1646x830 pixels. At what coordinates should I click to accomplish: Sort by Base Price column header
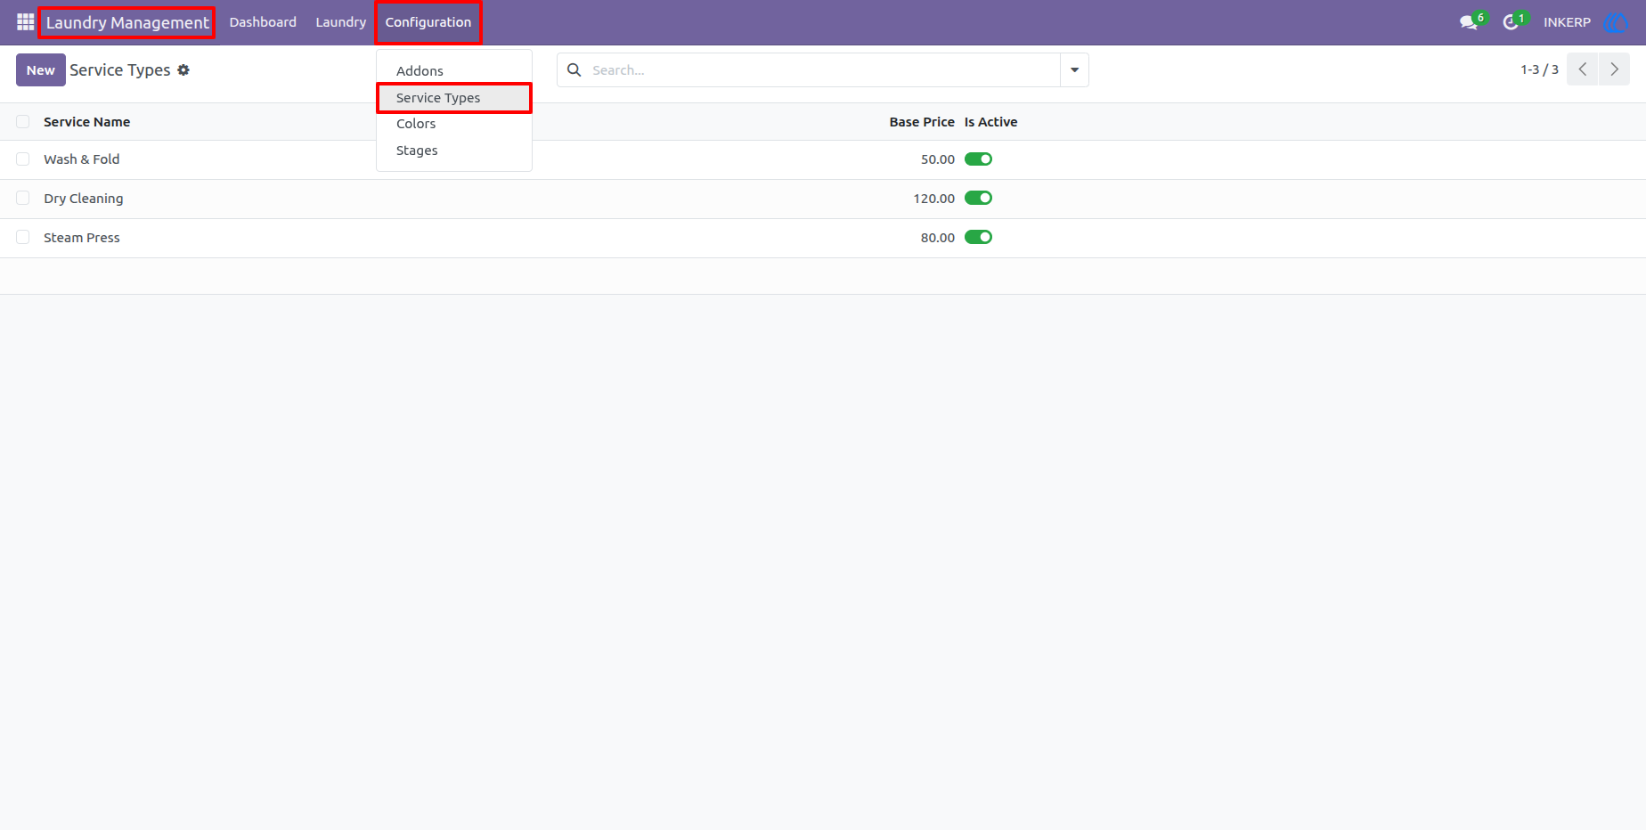point(921,122)
